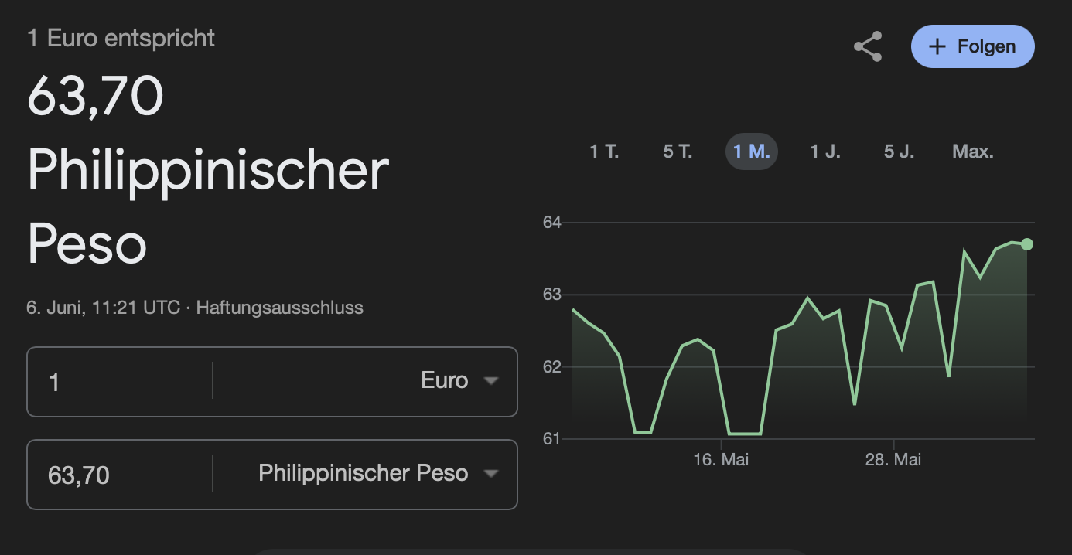Click the Philippinischer Peso dropdown arrow
Image resolution: width=1072 pixels, height=555 pixels.
(490, 474)
